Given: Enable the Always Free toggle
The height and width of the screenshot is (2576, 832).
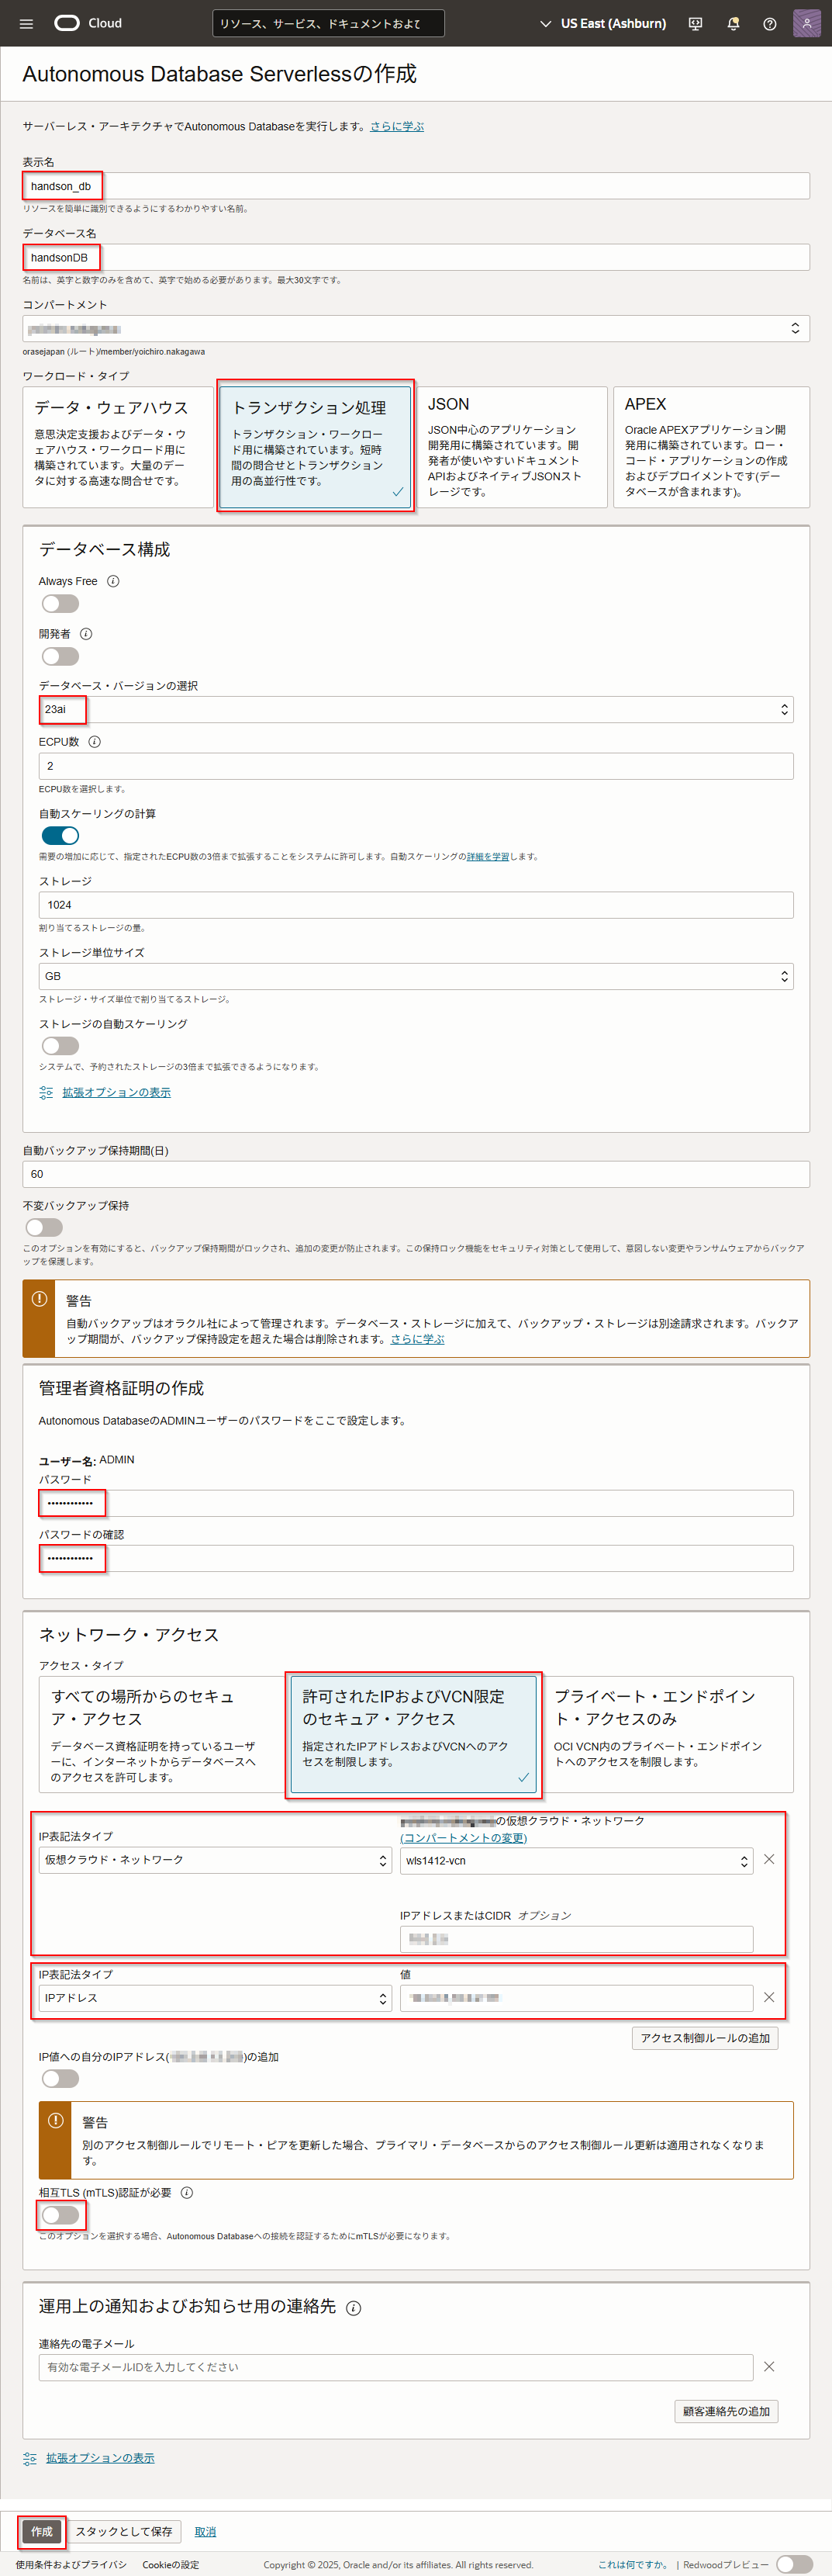Looking at the screenshot, I should (x=60, y=604).
